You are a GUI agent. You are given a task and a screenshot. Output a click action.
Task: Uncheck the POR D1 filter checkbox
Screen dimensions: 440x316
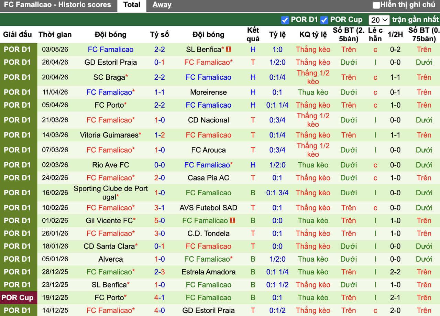tap(285, 20)
